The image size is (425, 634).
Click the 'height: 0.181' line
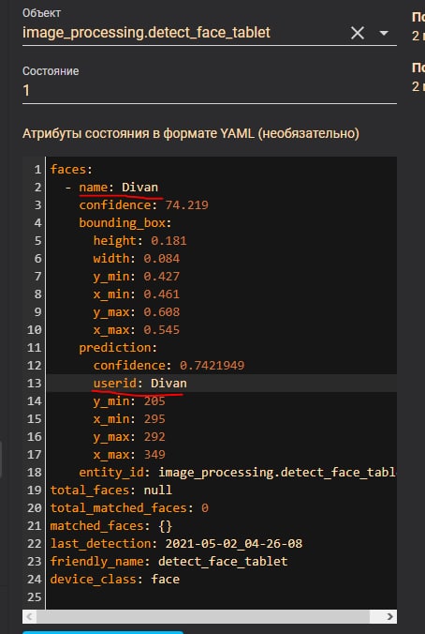click(140, 241)
